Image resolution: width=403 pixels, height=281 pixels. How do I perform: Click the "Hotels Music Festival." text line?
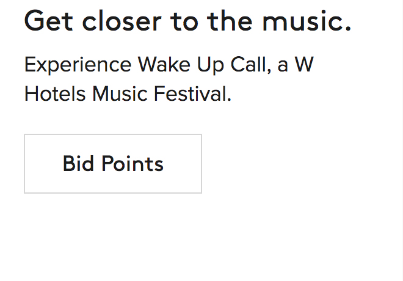[x=128, y=95]
